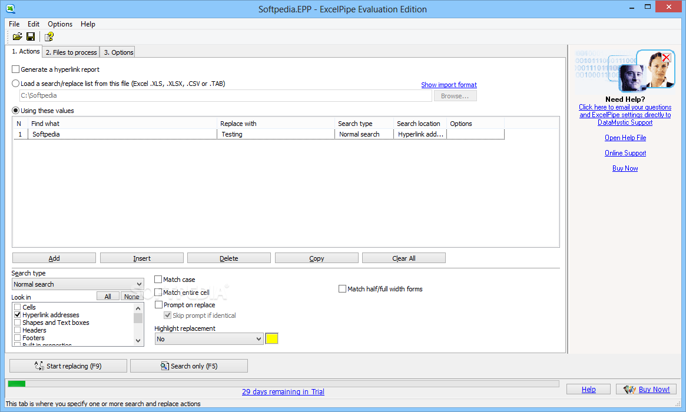Toggle the Match case checkbox

coord(158,279)
